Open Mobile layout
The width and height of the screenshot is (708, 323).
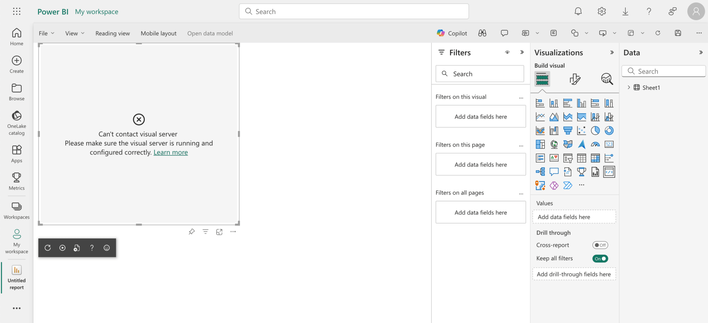coord(158,33)
